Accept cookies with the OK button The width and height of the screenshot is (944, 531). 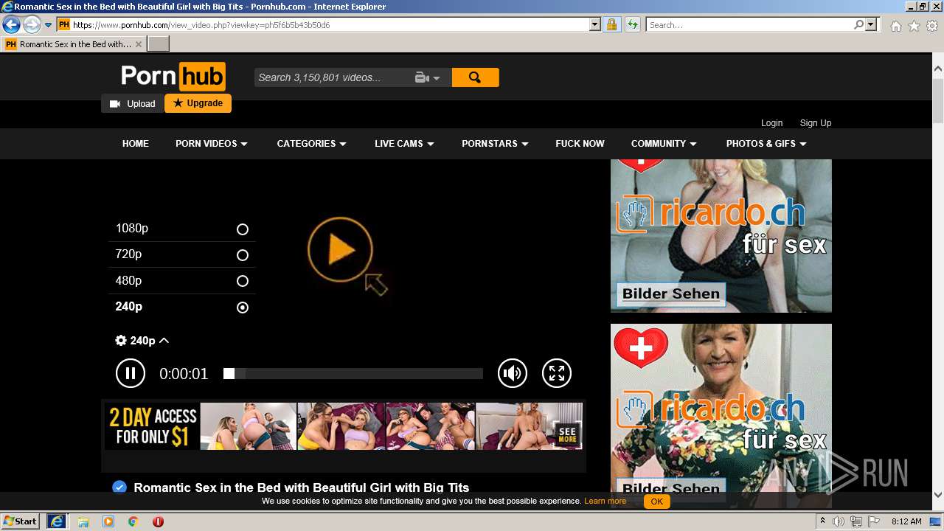pyautogui.click(x=656, y=502)
